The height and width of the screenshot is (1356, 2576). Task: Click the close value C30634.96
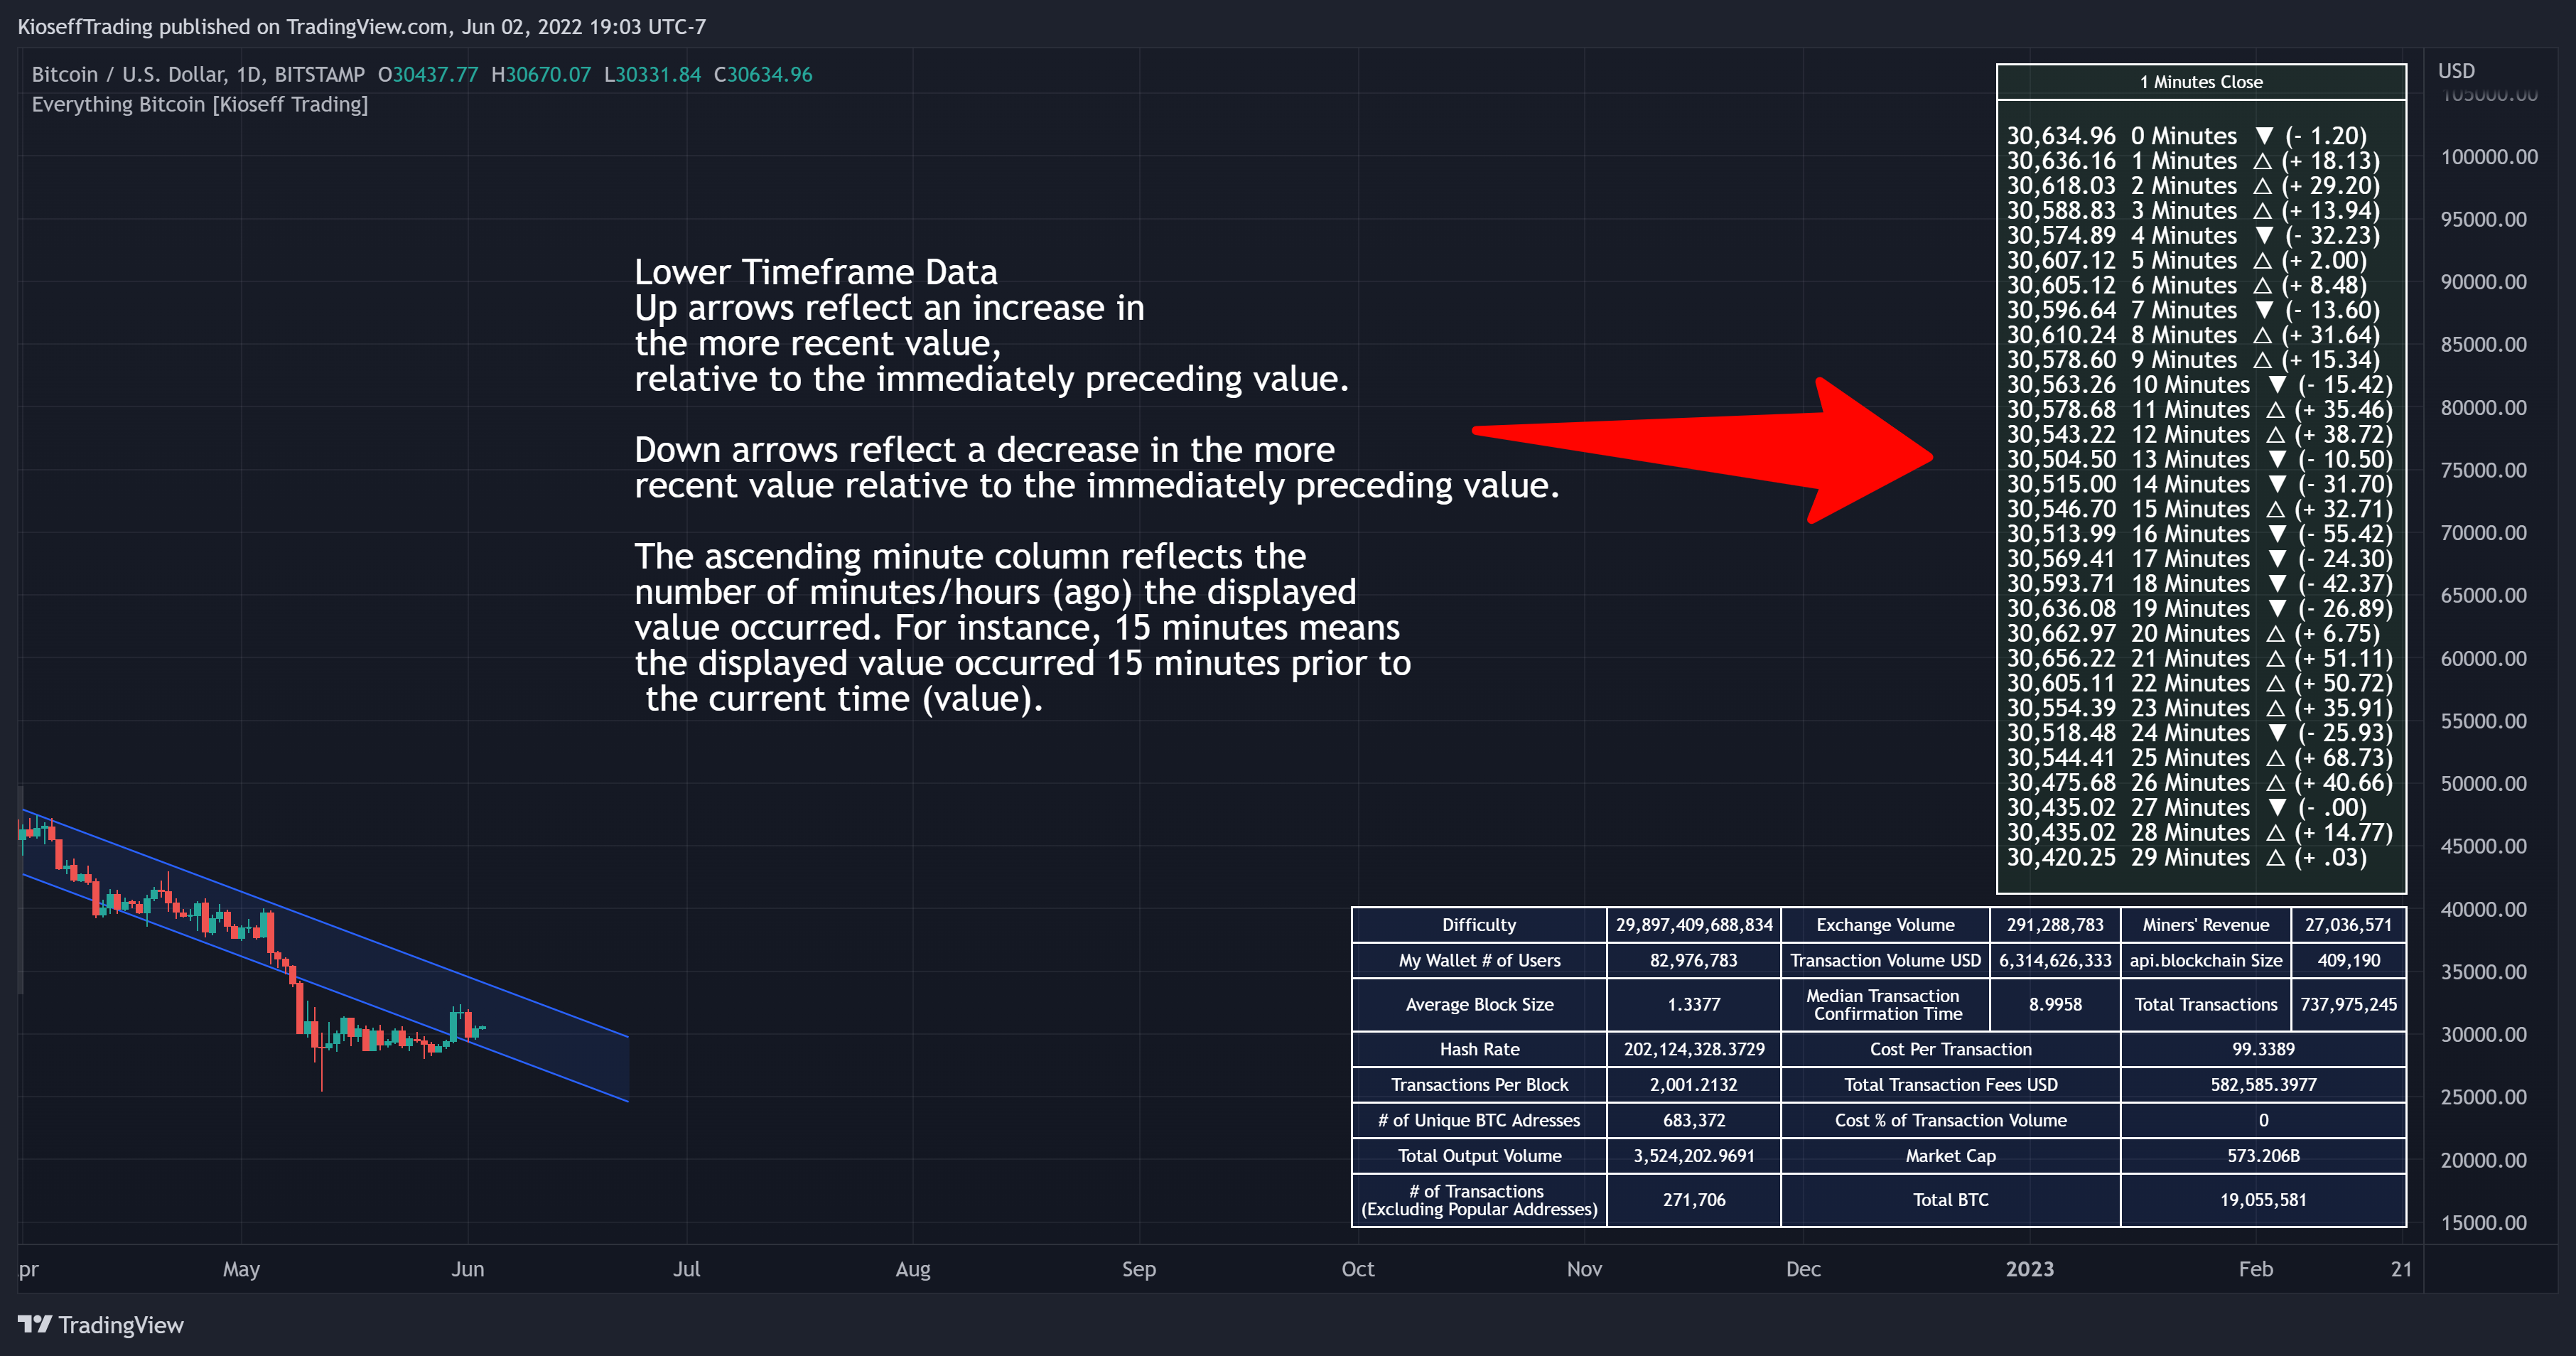[x=763, y=74]
